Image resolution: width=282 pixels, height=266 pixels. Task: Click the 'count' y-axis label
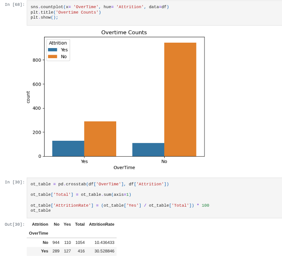pos(28,97)
